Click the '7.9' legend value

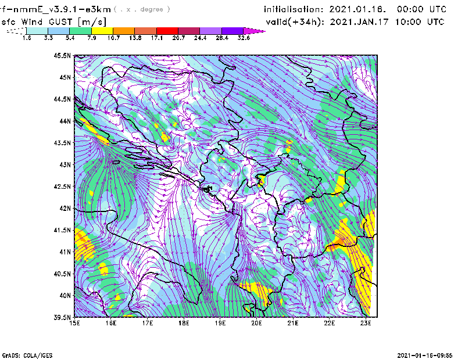click(92, 38)
